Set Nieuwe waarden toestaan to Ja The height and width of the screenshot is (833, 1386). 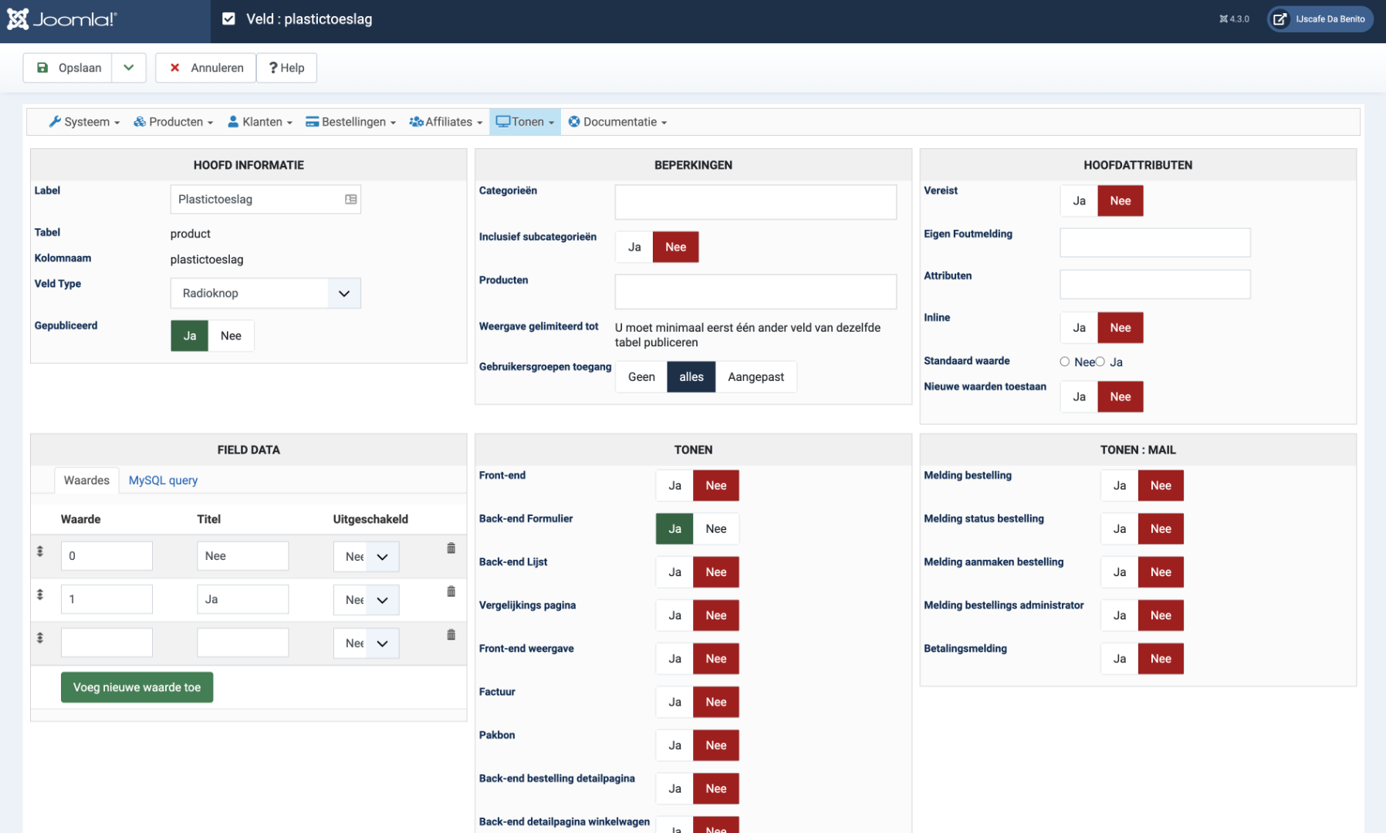pyautogui.click(x=1079, y=396)
